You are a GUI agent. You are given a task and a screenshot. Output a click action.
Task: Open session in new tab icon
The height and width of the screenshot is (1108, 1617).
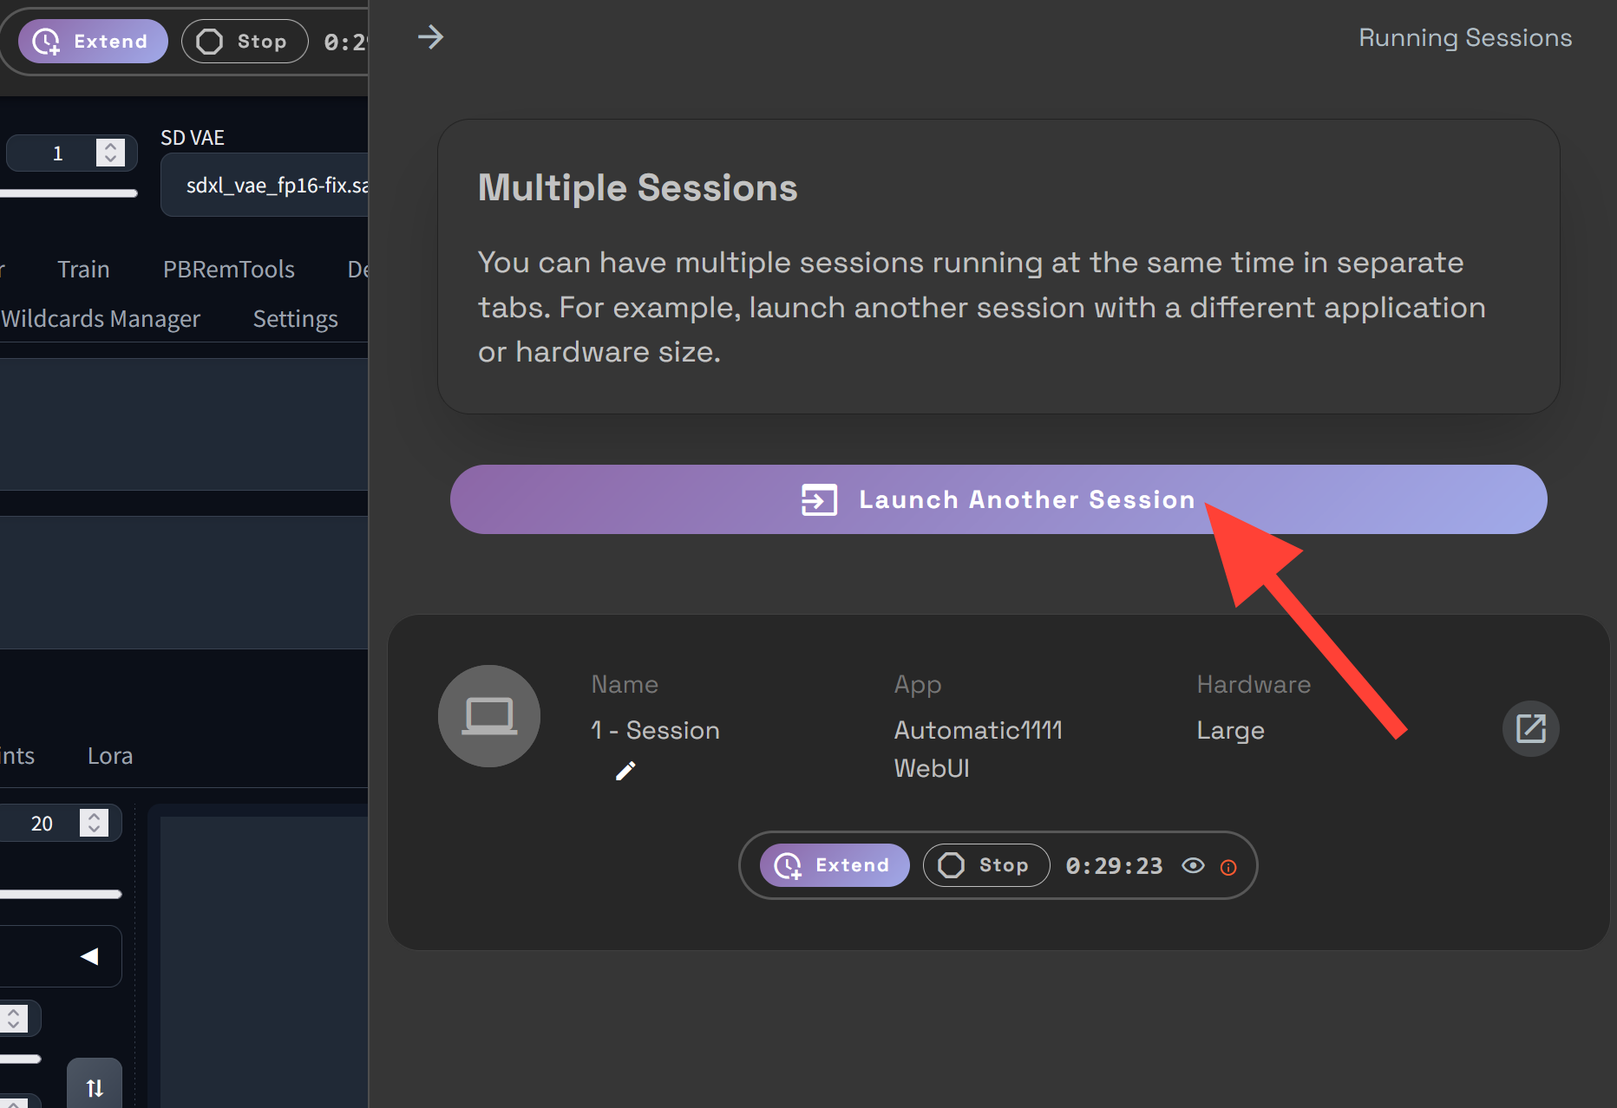[x=1530, y=728]
